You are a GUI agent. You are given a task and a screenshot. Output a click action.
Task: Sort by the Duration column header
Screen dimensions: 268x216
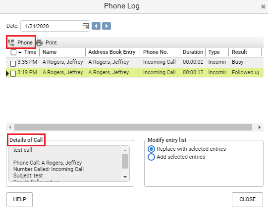193,52
